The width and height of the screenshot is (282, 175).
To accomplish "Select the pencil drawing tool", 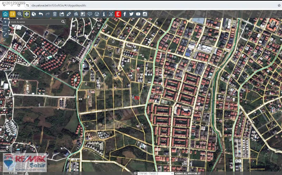I will tap(69, 14).
